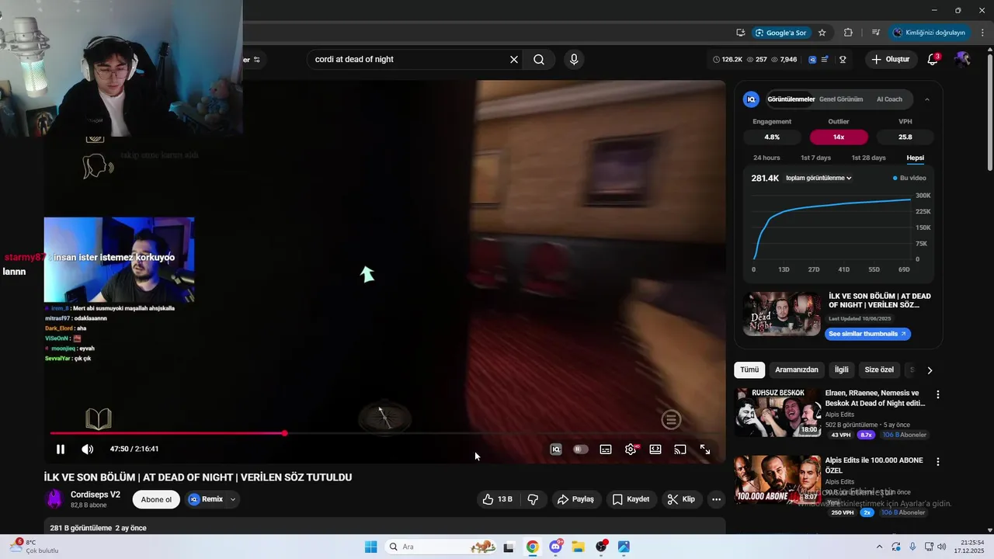Open player settings gear icon

[x=631, y=450]
